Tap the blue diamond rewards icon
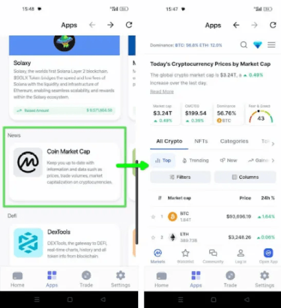The image size is (281, 308). pyautogui.click(x=257, y=45)
